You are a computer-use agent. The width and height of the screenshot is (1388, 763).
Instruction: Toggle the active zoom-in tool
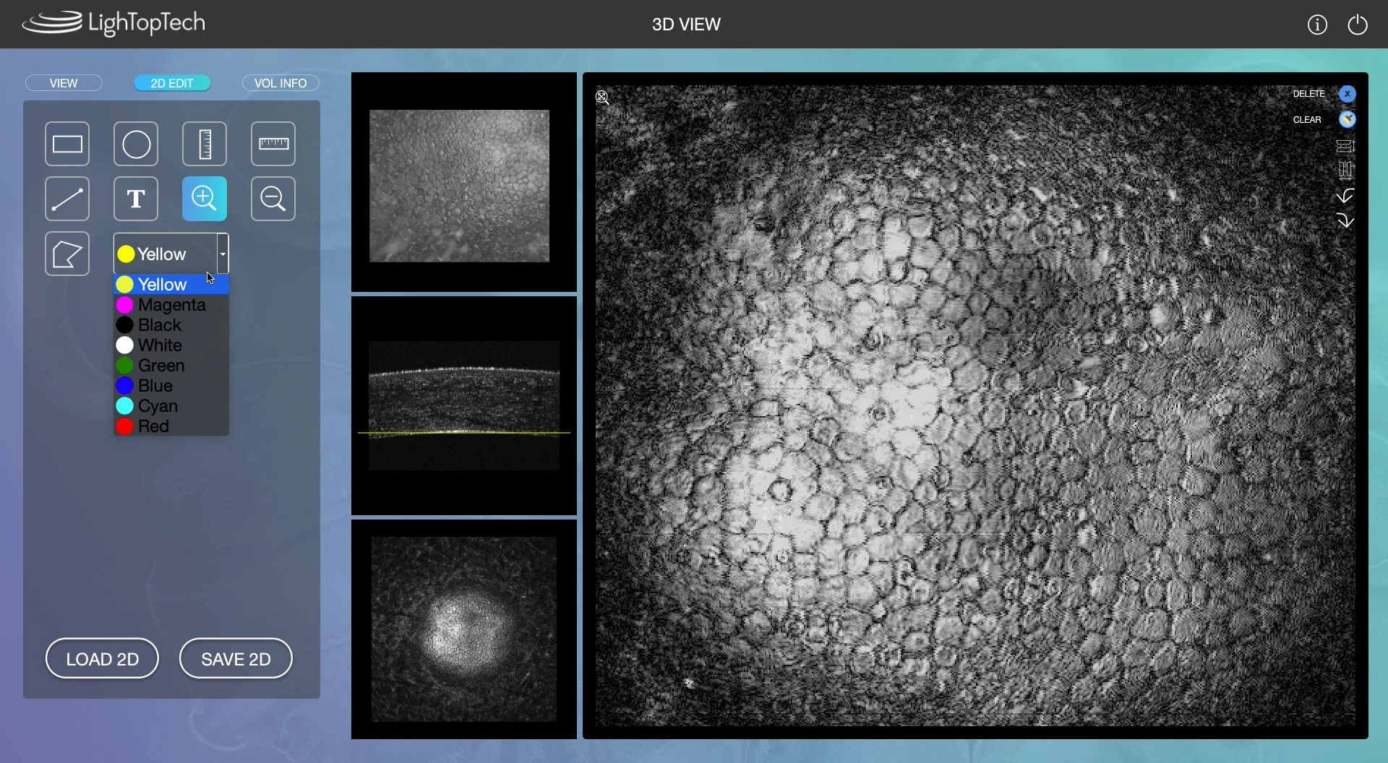click(x=204, y=199)
